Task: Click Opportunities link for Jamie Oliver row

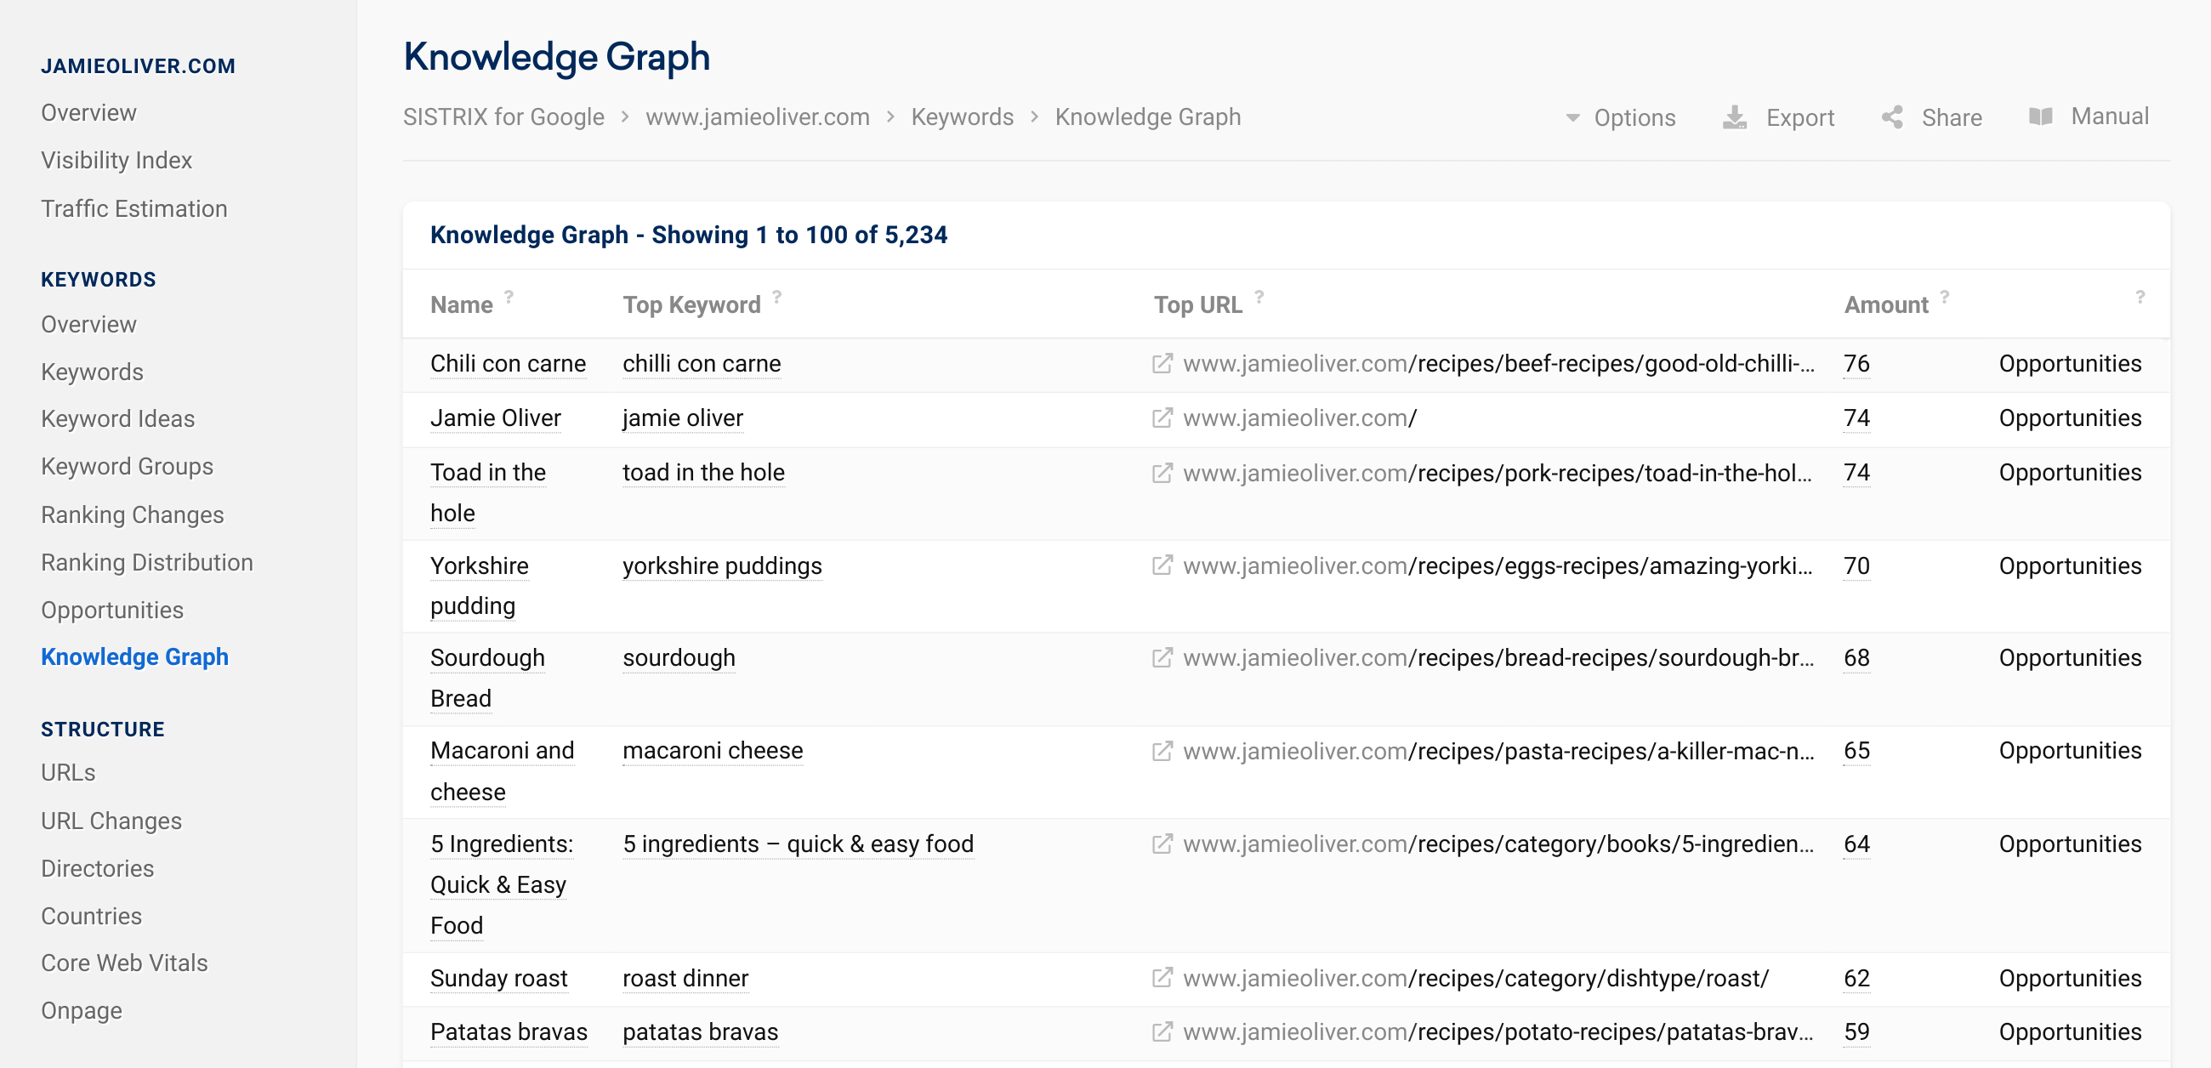Action: (x=2068, y=418)
